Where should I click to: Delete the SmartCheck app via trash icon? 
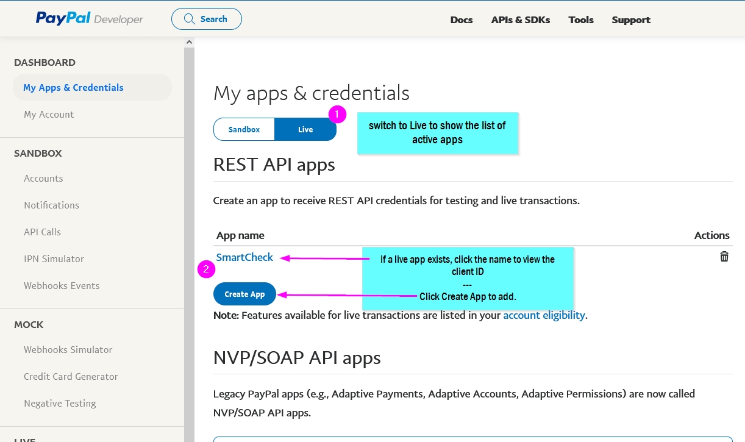tap(724, 257)
